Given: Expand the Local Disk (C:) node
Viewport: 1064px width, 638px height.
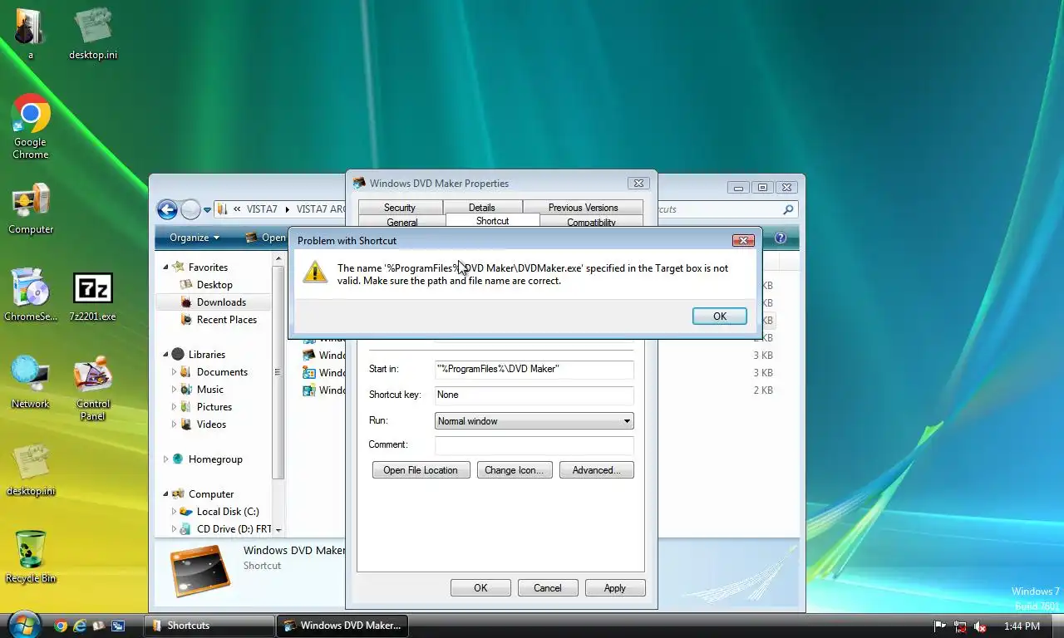Looking at the screenshot, I should [x=175, y=512].
